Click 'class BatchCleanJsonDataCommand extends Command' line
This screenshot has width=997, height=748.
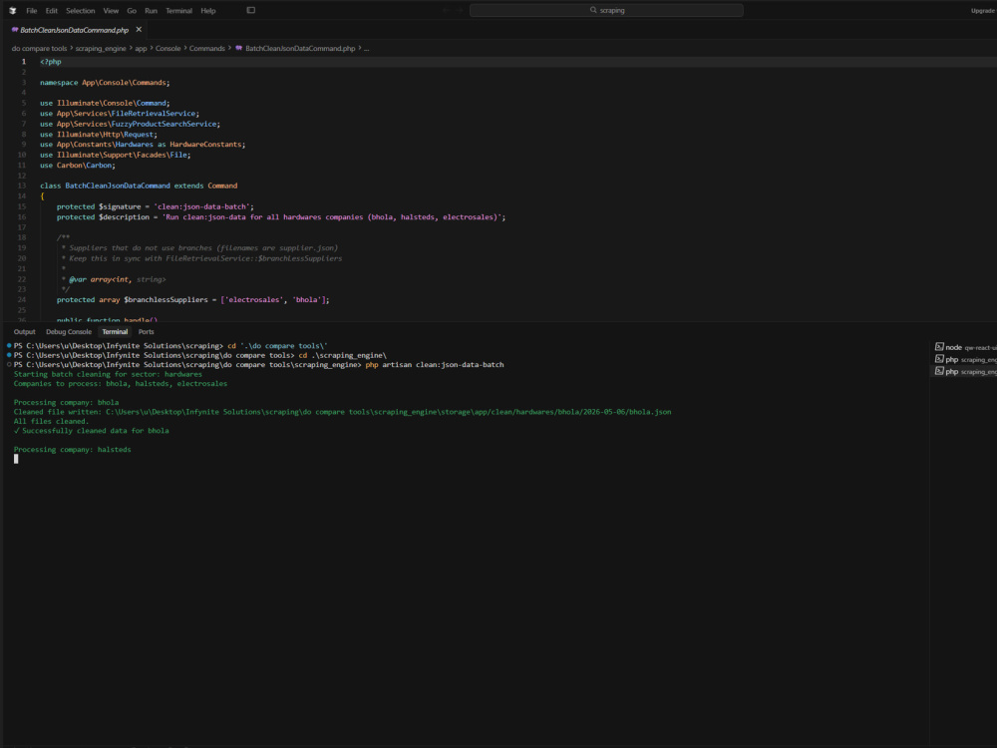coord(139,186)
